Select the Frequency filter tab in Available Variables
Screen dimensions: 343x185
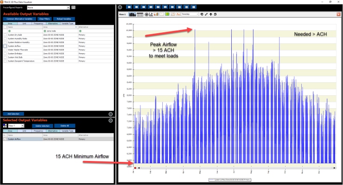click(38, 23)
